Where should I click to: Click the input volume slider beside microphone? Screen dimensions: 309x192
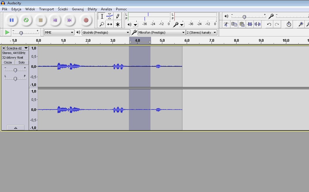(x=292, y=16)
